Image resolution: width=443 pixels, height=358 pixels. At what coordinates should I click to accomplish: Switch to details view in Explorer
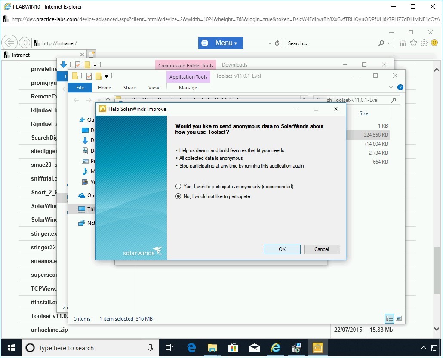pos(389,318)
